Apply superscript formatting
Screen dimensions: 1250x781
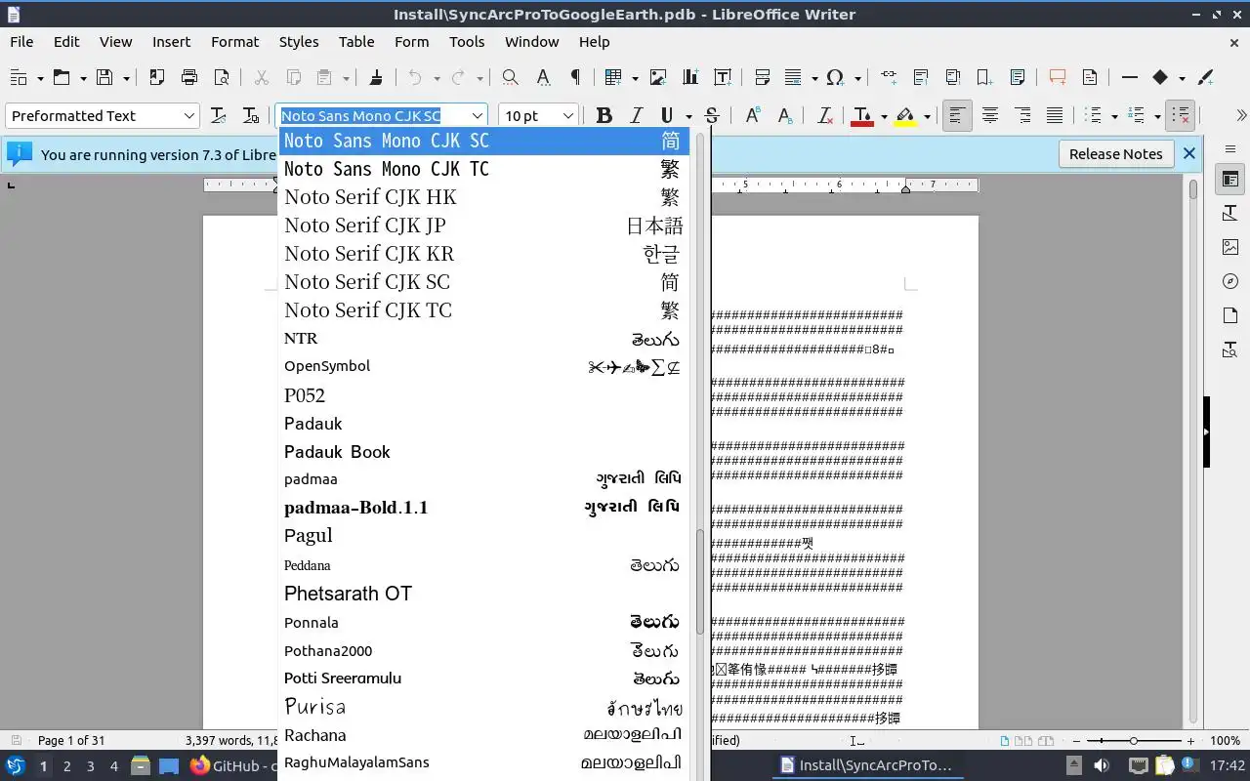click(753, 116)
